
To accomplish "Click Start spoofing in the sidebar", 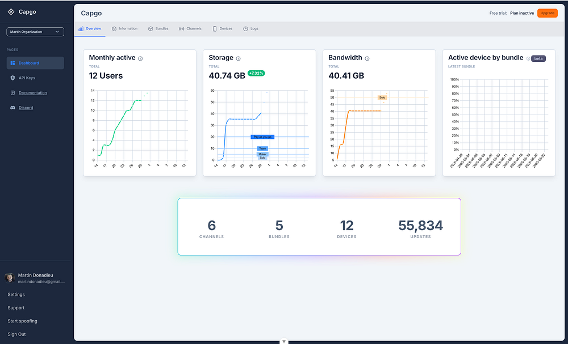I will click(23, 321).
